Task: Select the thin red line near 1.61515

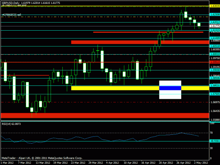Action: (x=148, y=32)
